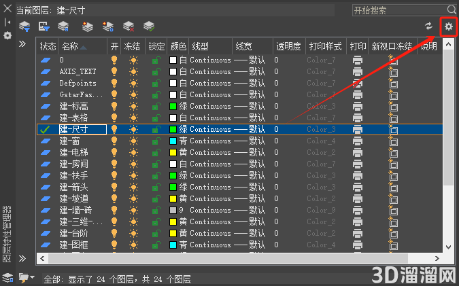
Task: Toggle plotting for 建-房间 layer
Action: tap(358, 164)
